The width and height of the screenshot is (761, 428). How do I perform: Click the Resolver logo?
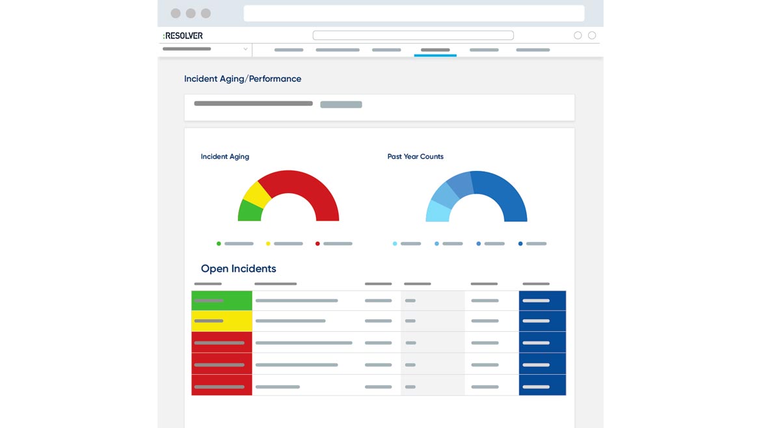click(x=183, y=36)
